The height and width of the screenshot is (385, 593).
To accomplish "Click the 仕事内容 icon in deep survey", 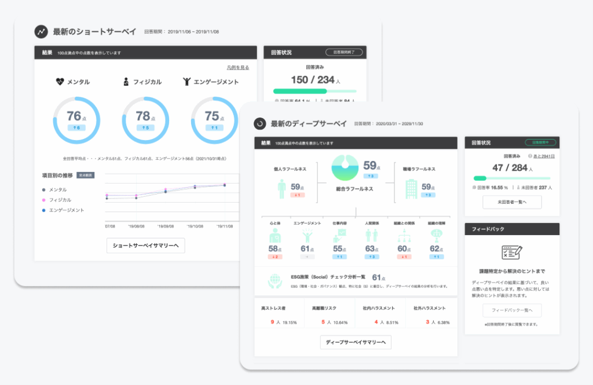I will [339, 236].
